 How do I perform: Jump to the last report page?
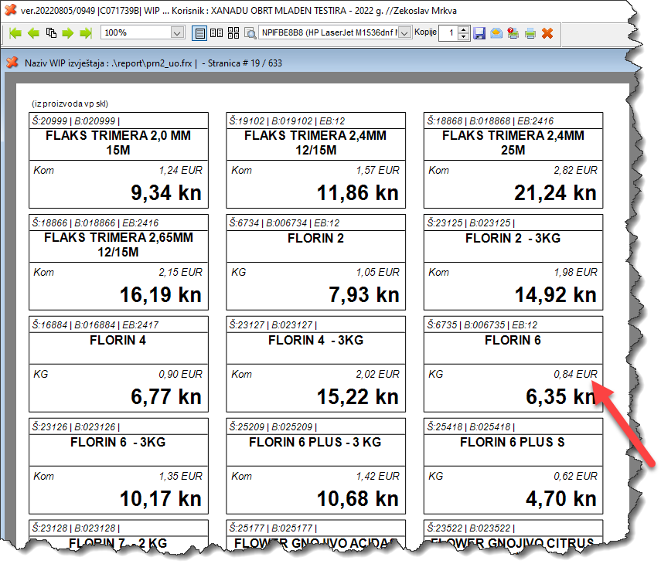pyautogui.click(x=85, y=33)
